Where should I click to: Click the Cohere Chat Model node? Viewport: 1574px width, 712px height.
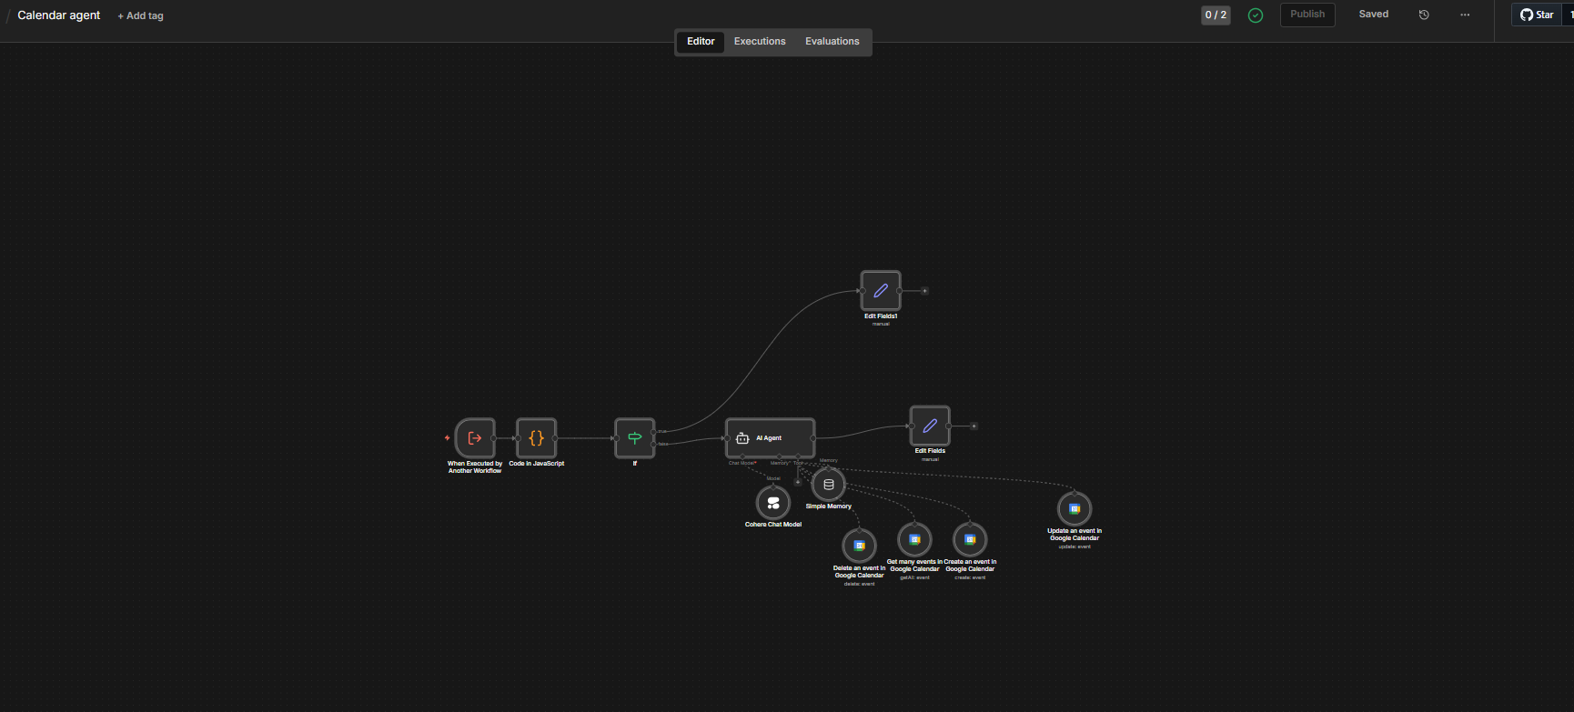tap(773, 503)
